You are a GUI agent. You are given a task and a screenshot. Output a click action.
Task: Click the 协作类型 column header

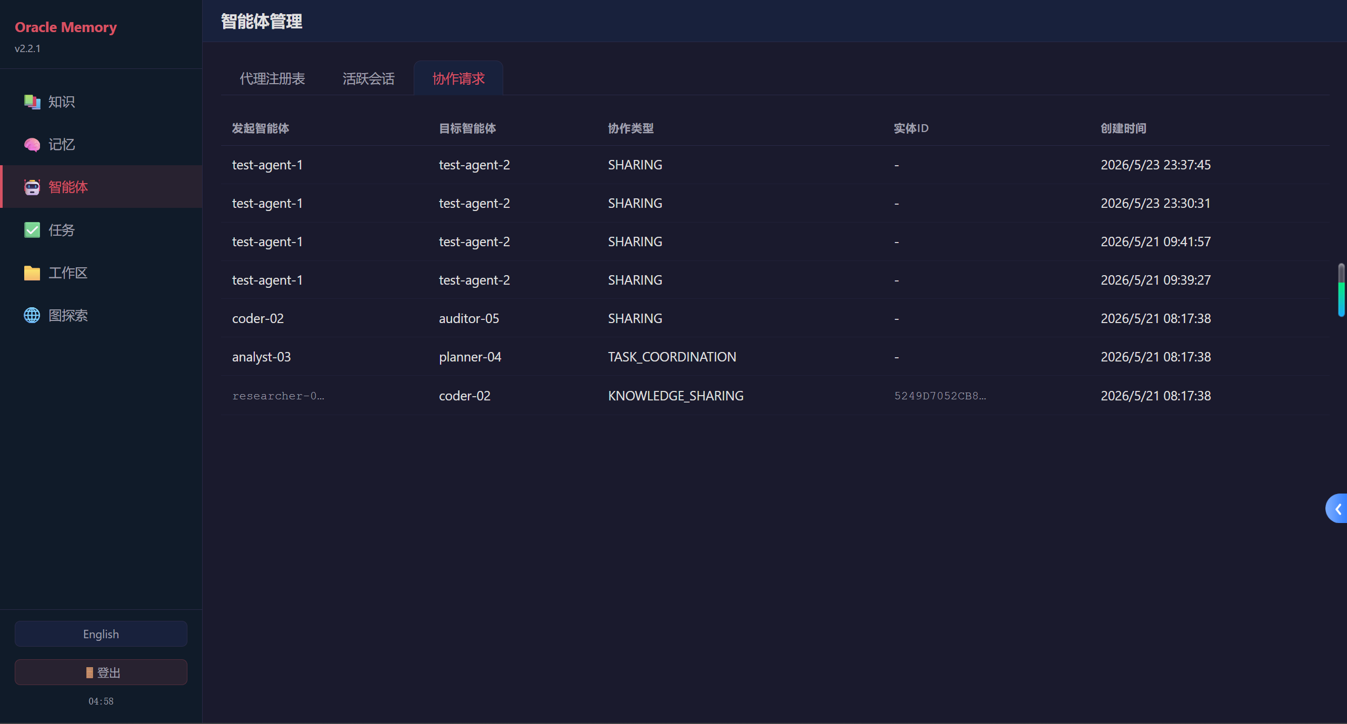[631, 128]
